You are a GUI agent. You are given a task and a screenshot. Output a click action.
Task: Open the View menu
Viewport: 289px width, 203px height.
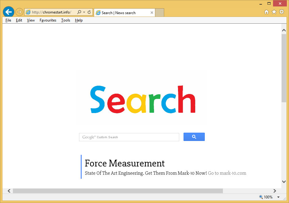pyautogui.click(x=31, y=20)
